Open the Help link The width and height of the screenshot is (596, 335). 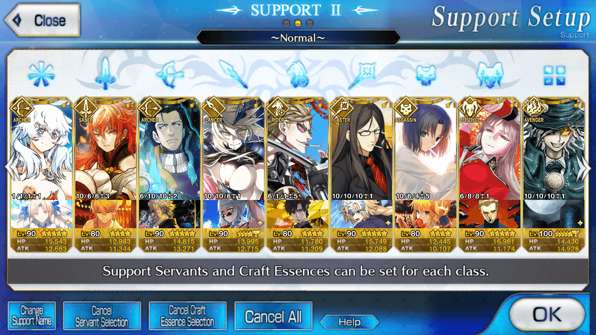(x=349, y=322)
